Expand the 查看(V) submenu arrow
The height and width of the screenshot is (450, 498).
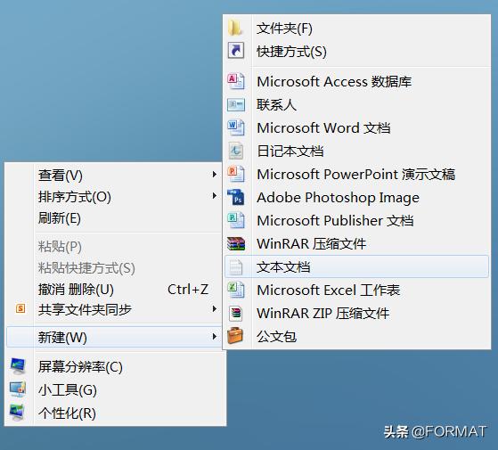(215, 175)
